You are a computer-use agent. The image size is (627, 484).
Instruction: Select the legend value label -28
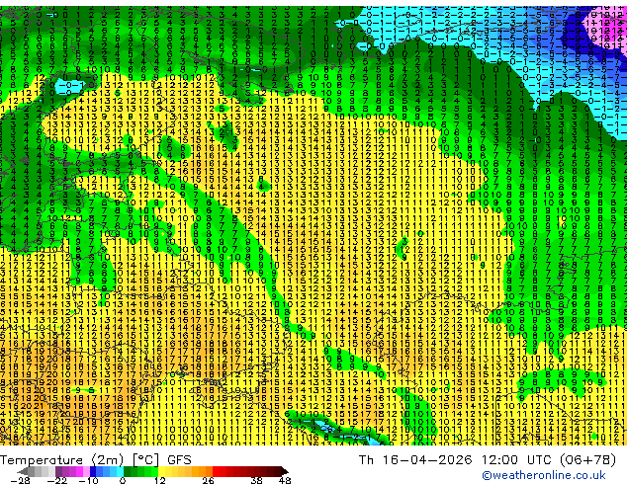[20, 480]
